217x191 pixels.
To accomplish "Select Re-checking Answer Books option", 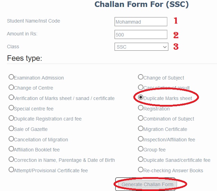I will coord(141,170).
